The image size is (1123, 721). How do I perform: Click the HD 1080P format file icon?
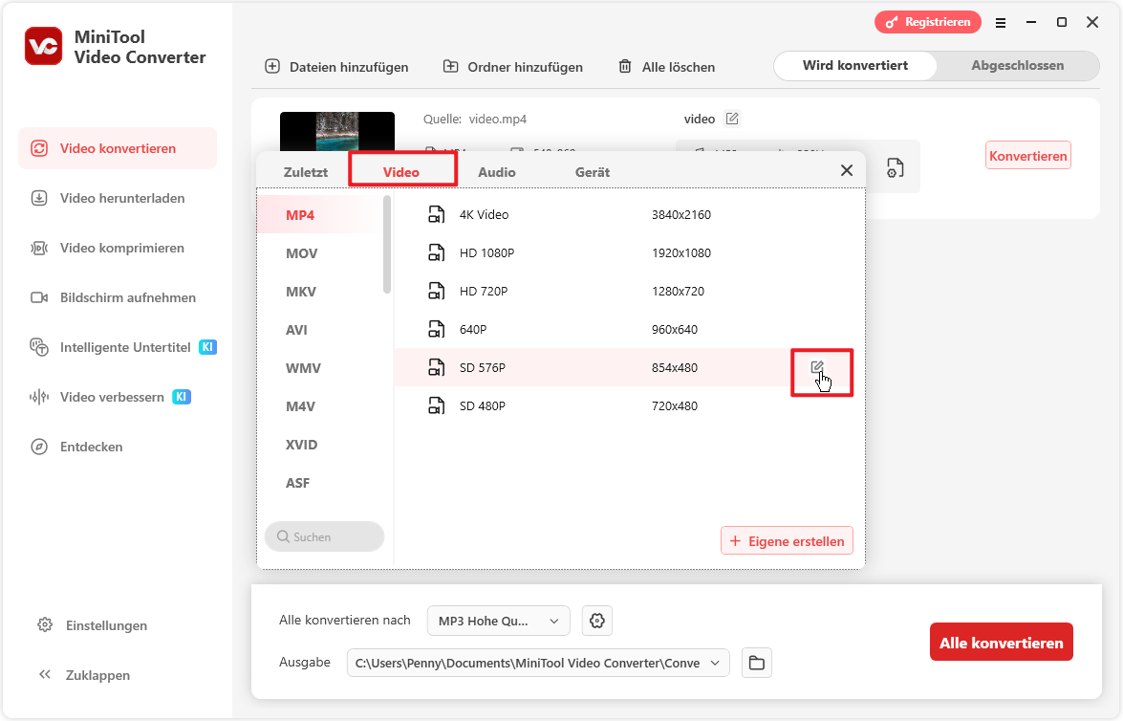[436, 252]
